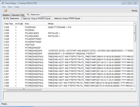Sort by the # of Calls column header
Viewport: 140px width, 107px height.
[19, 24]
